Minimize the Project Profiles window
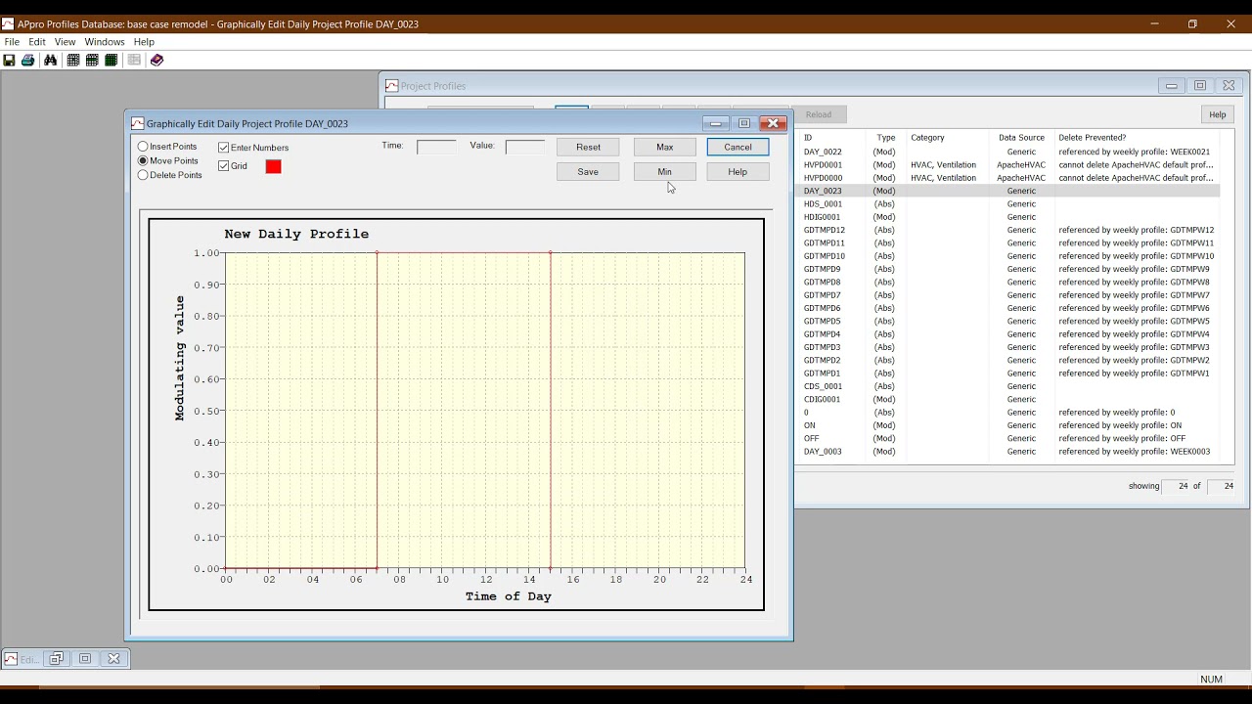This screenshot has width=1252, height=704. click(x=1171, y=86)
